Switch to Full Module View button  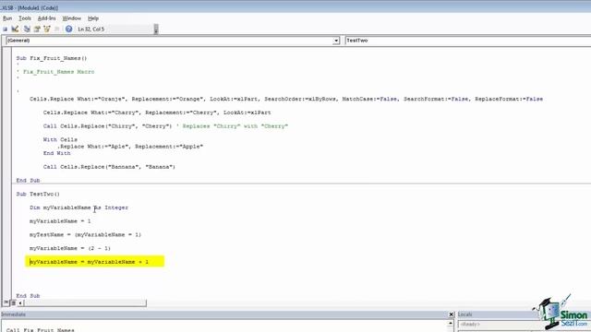coord(13,302)
